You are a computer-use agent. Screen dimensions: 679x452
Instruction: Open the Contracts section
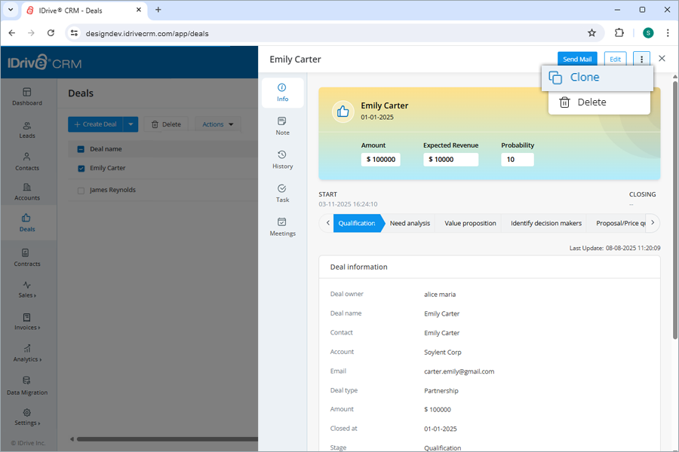click(x=27, y=259)
